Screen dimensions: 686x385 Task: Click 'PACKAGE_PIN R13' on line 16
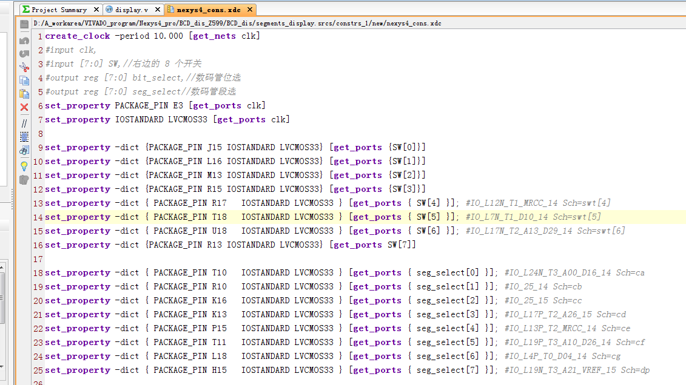tap(185, 245)
